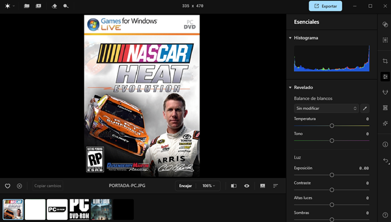Click the histogram graph
391x222 pixels.
[331, 58]
